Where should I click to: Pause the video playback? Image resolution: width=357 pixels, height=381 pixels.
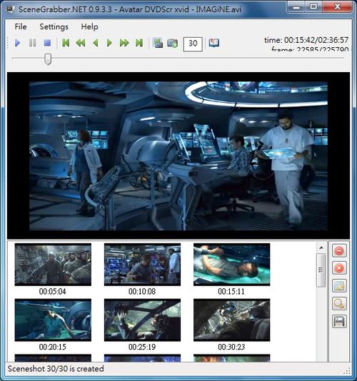32,44
